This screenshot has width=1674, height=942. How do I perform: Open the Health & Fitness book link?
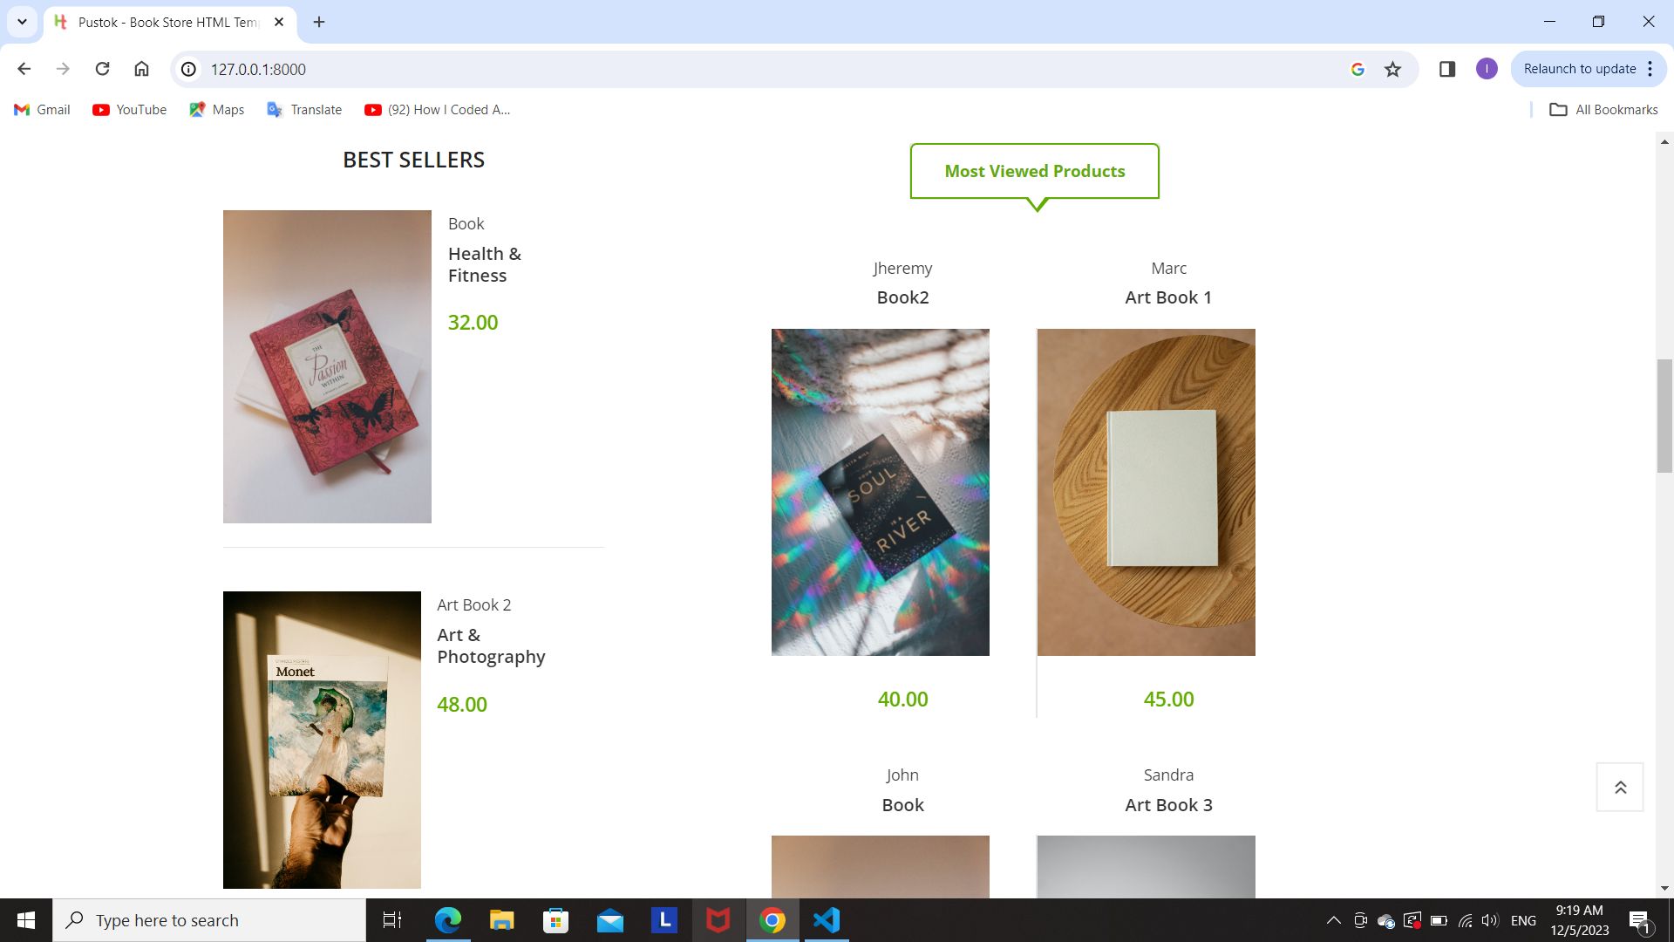click(x=485, y=264)
